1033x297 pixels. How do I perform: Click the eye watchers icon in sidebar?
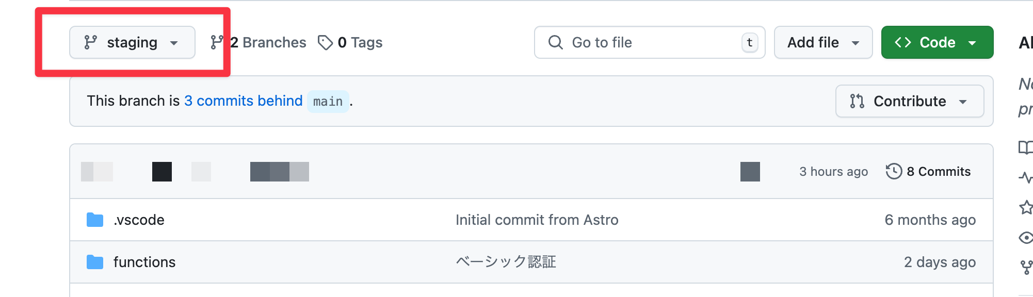click(1026, 237)
